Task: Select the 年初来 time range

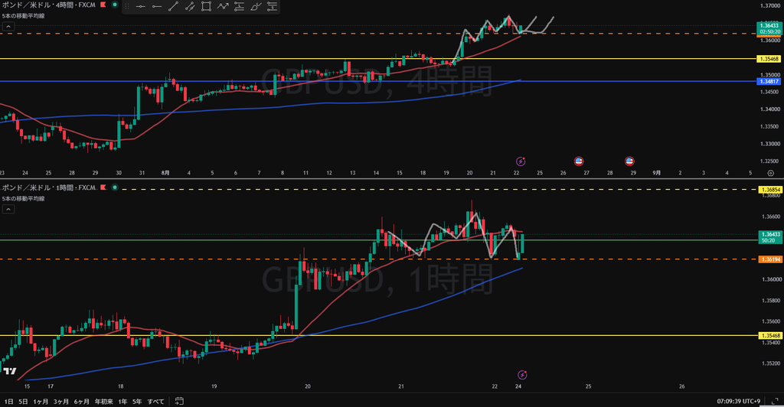Action: (104, 402)
